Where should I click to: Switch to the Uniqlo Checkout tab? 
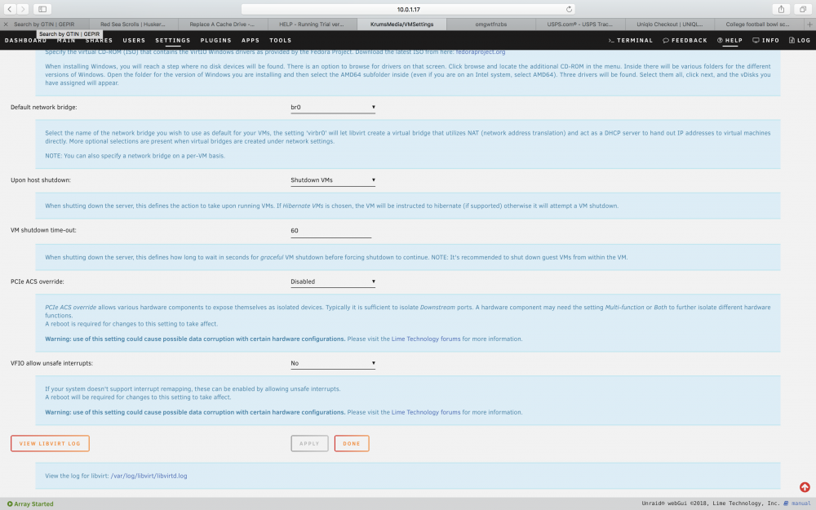669,24
